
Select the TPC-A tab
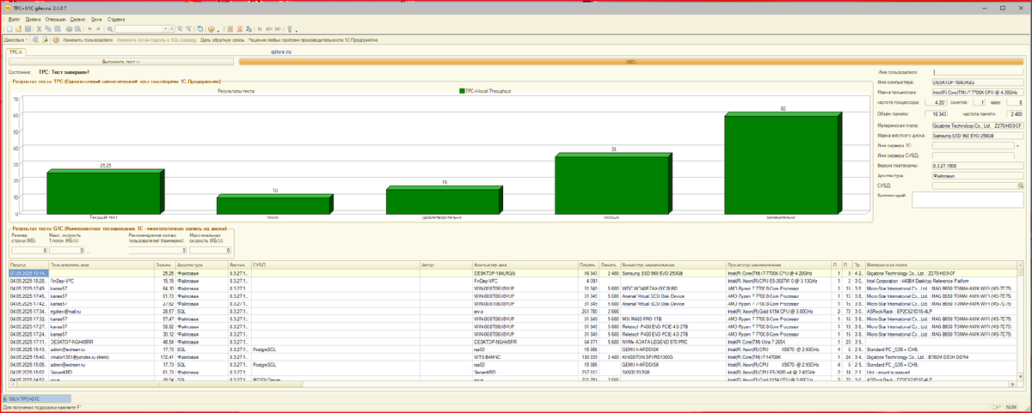click(x=17, y=52)
